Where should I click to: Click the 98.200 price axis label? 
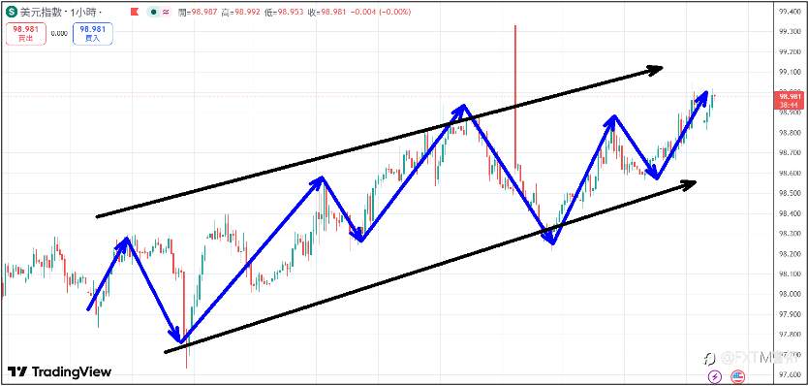click(x=790, y=253)
